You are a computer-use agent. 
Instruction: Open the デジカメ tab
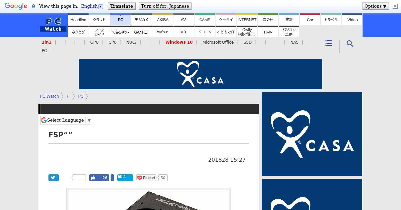pyautogui.click(x=141, y=19)
